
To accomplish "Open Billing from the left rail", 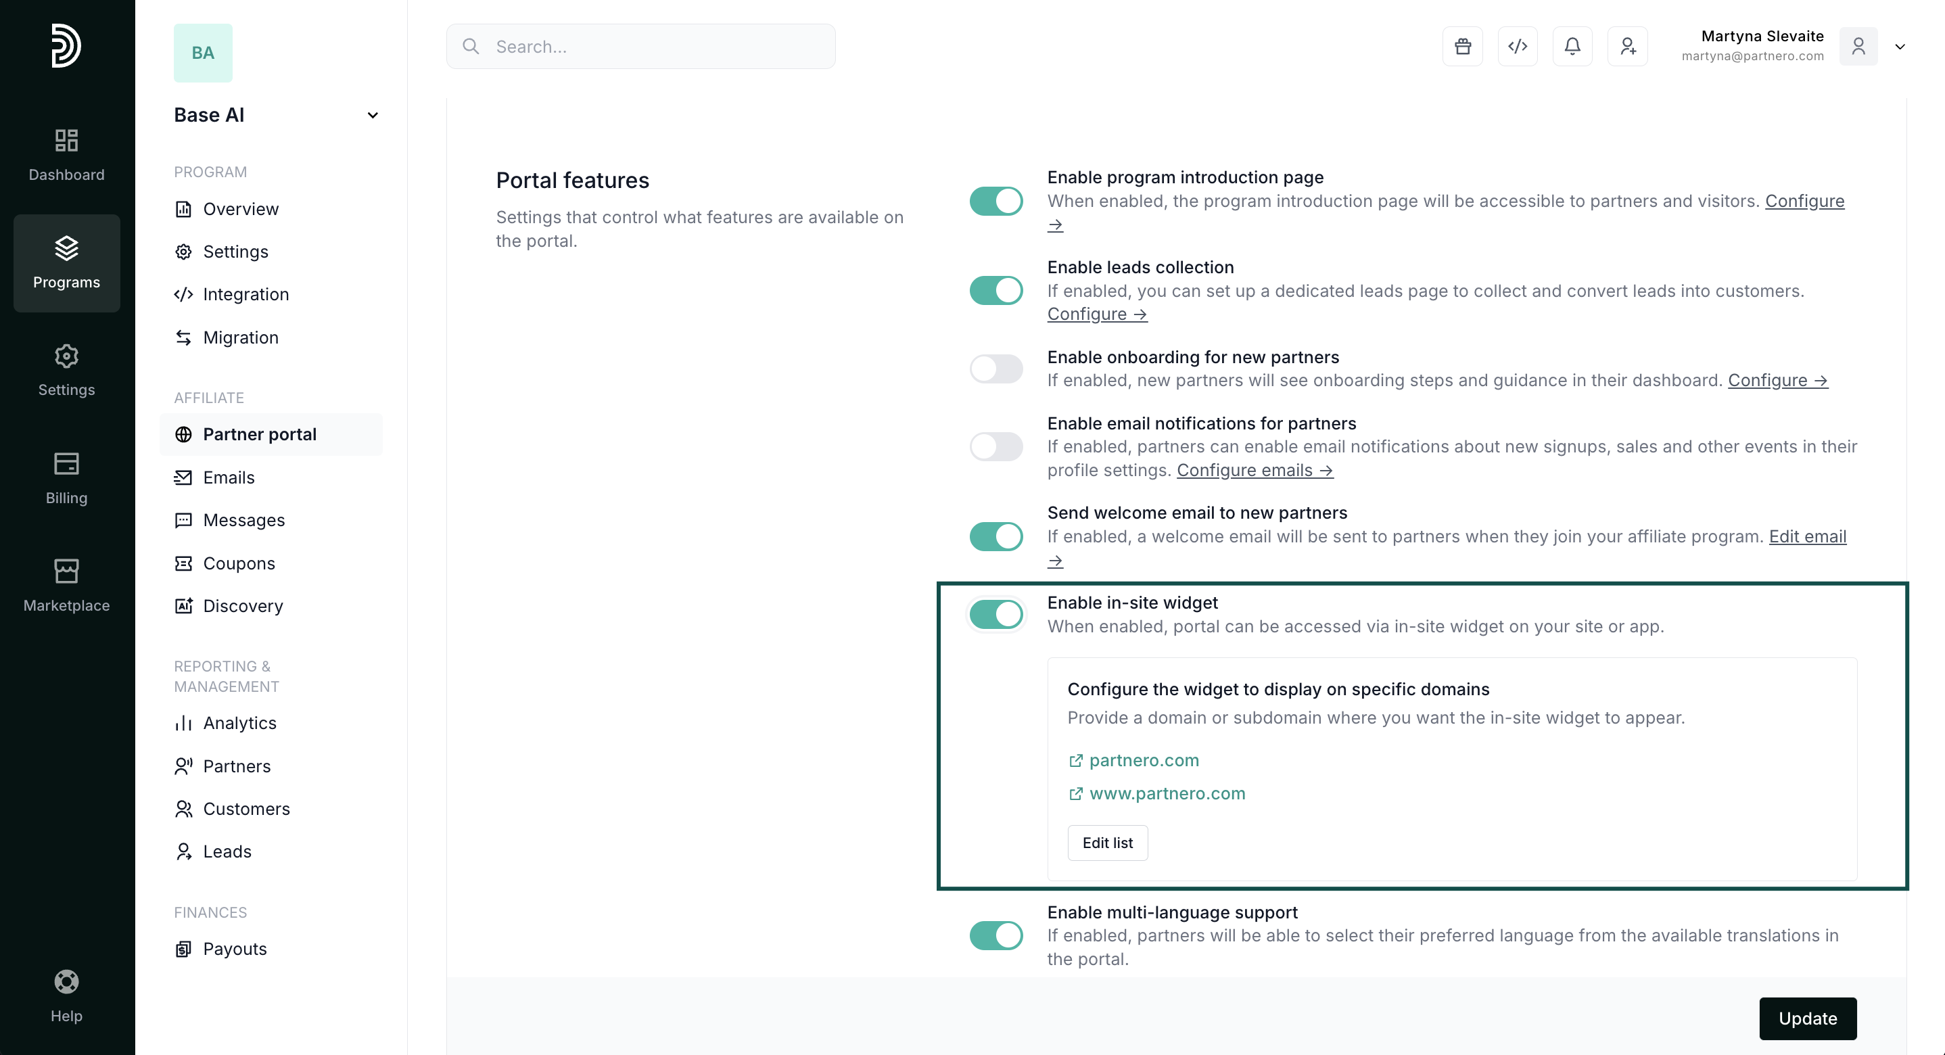I will 66,478.
